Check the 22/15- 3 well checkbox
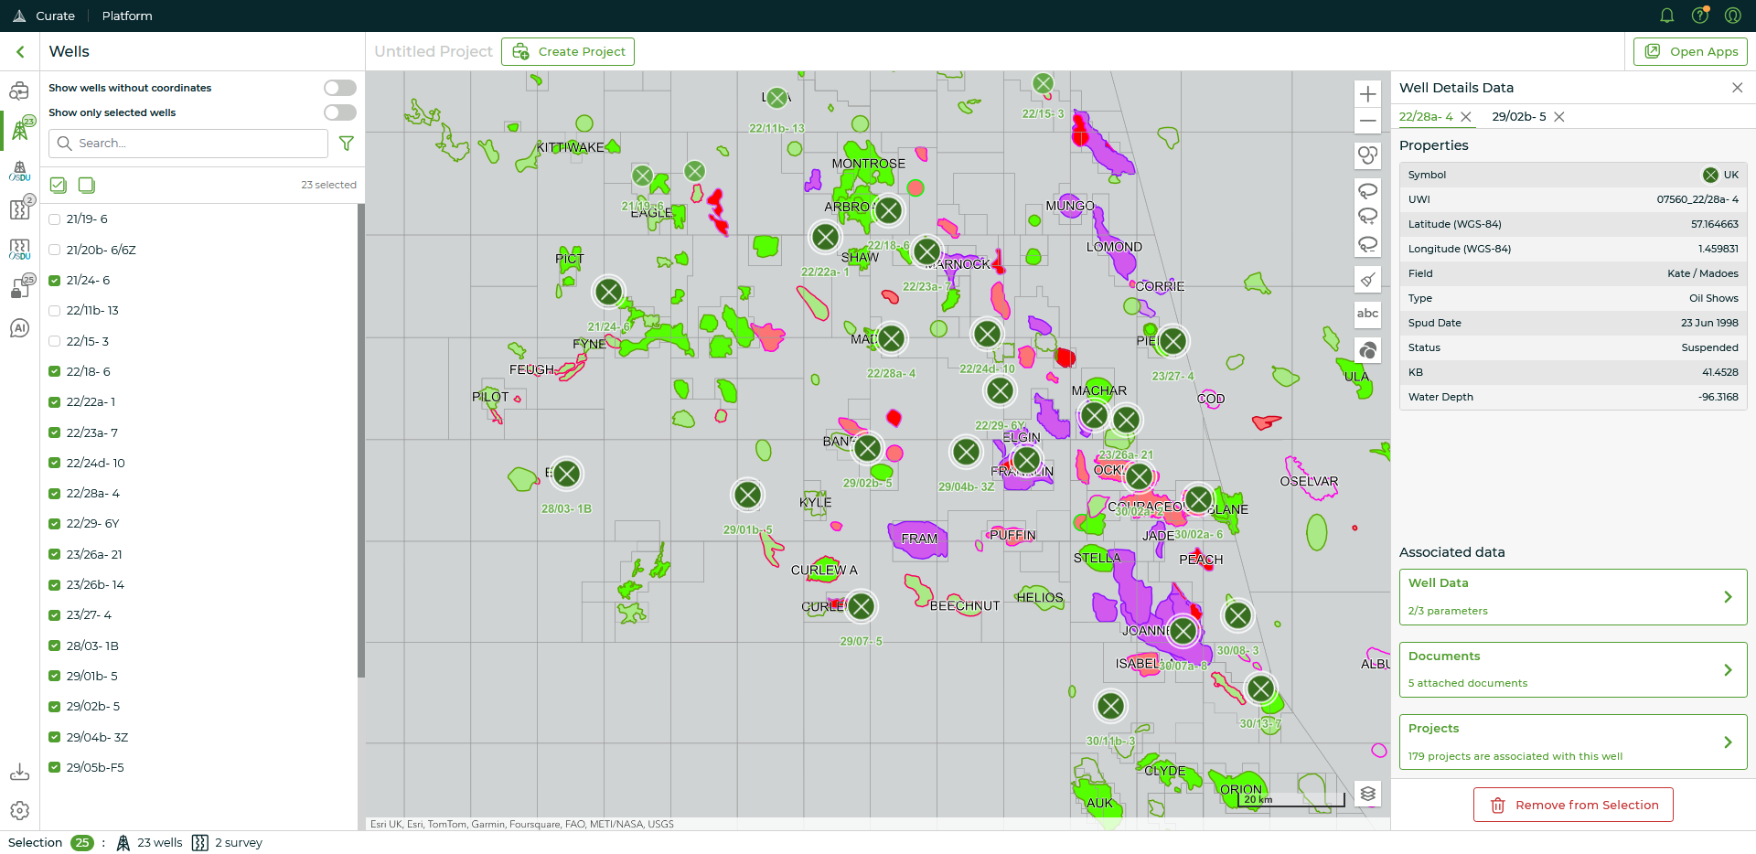 pyautogui.click(x=55, y=341)
